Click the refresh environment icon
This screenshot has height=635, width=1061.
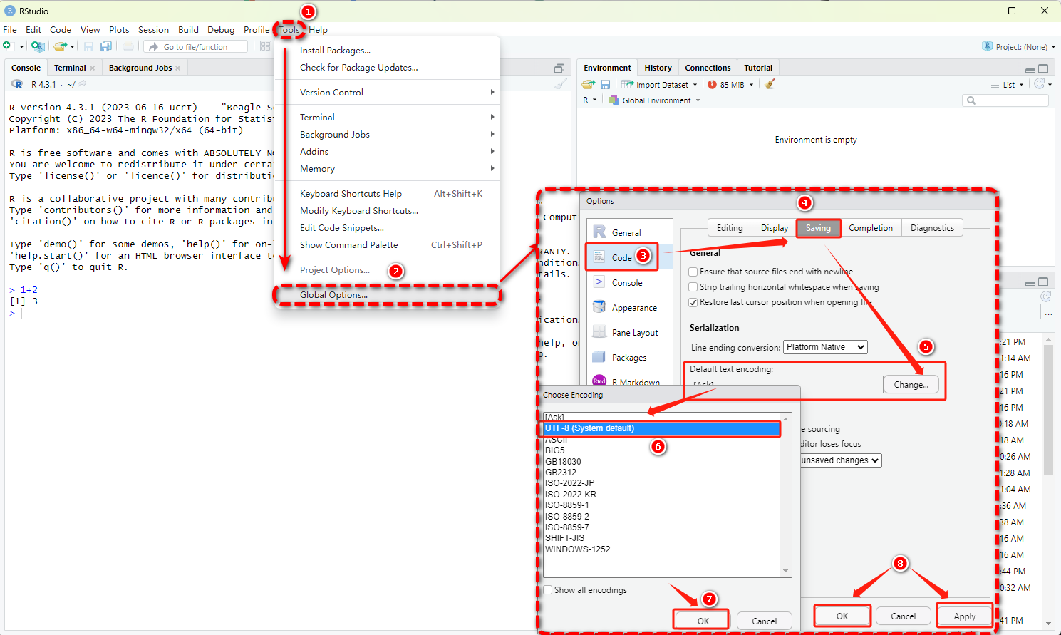[1040, 84]
